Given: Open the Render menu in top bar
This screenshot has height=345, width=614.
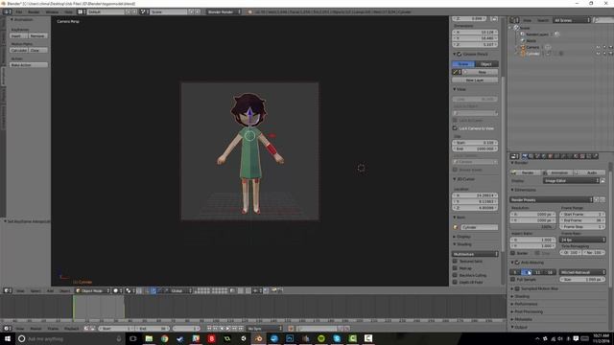Looking at the screenshot, I should tap(34, 12).
